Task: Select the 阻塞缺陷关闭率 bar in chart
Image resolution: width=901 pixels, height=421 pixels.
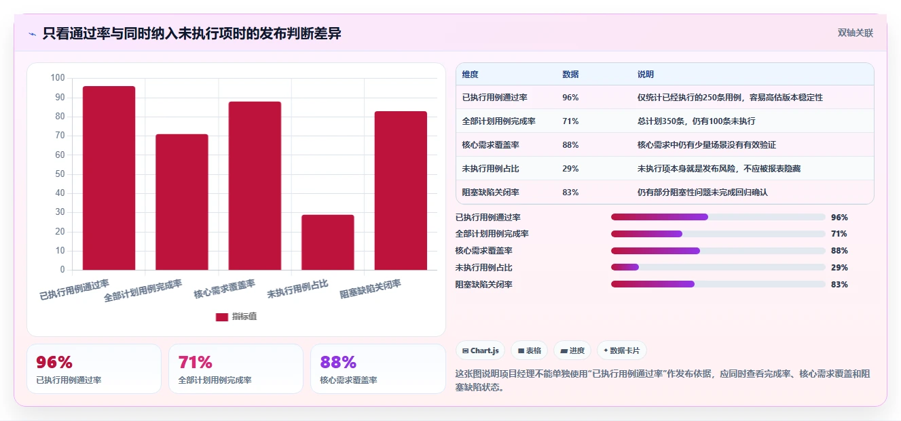Action: point(401,191)
